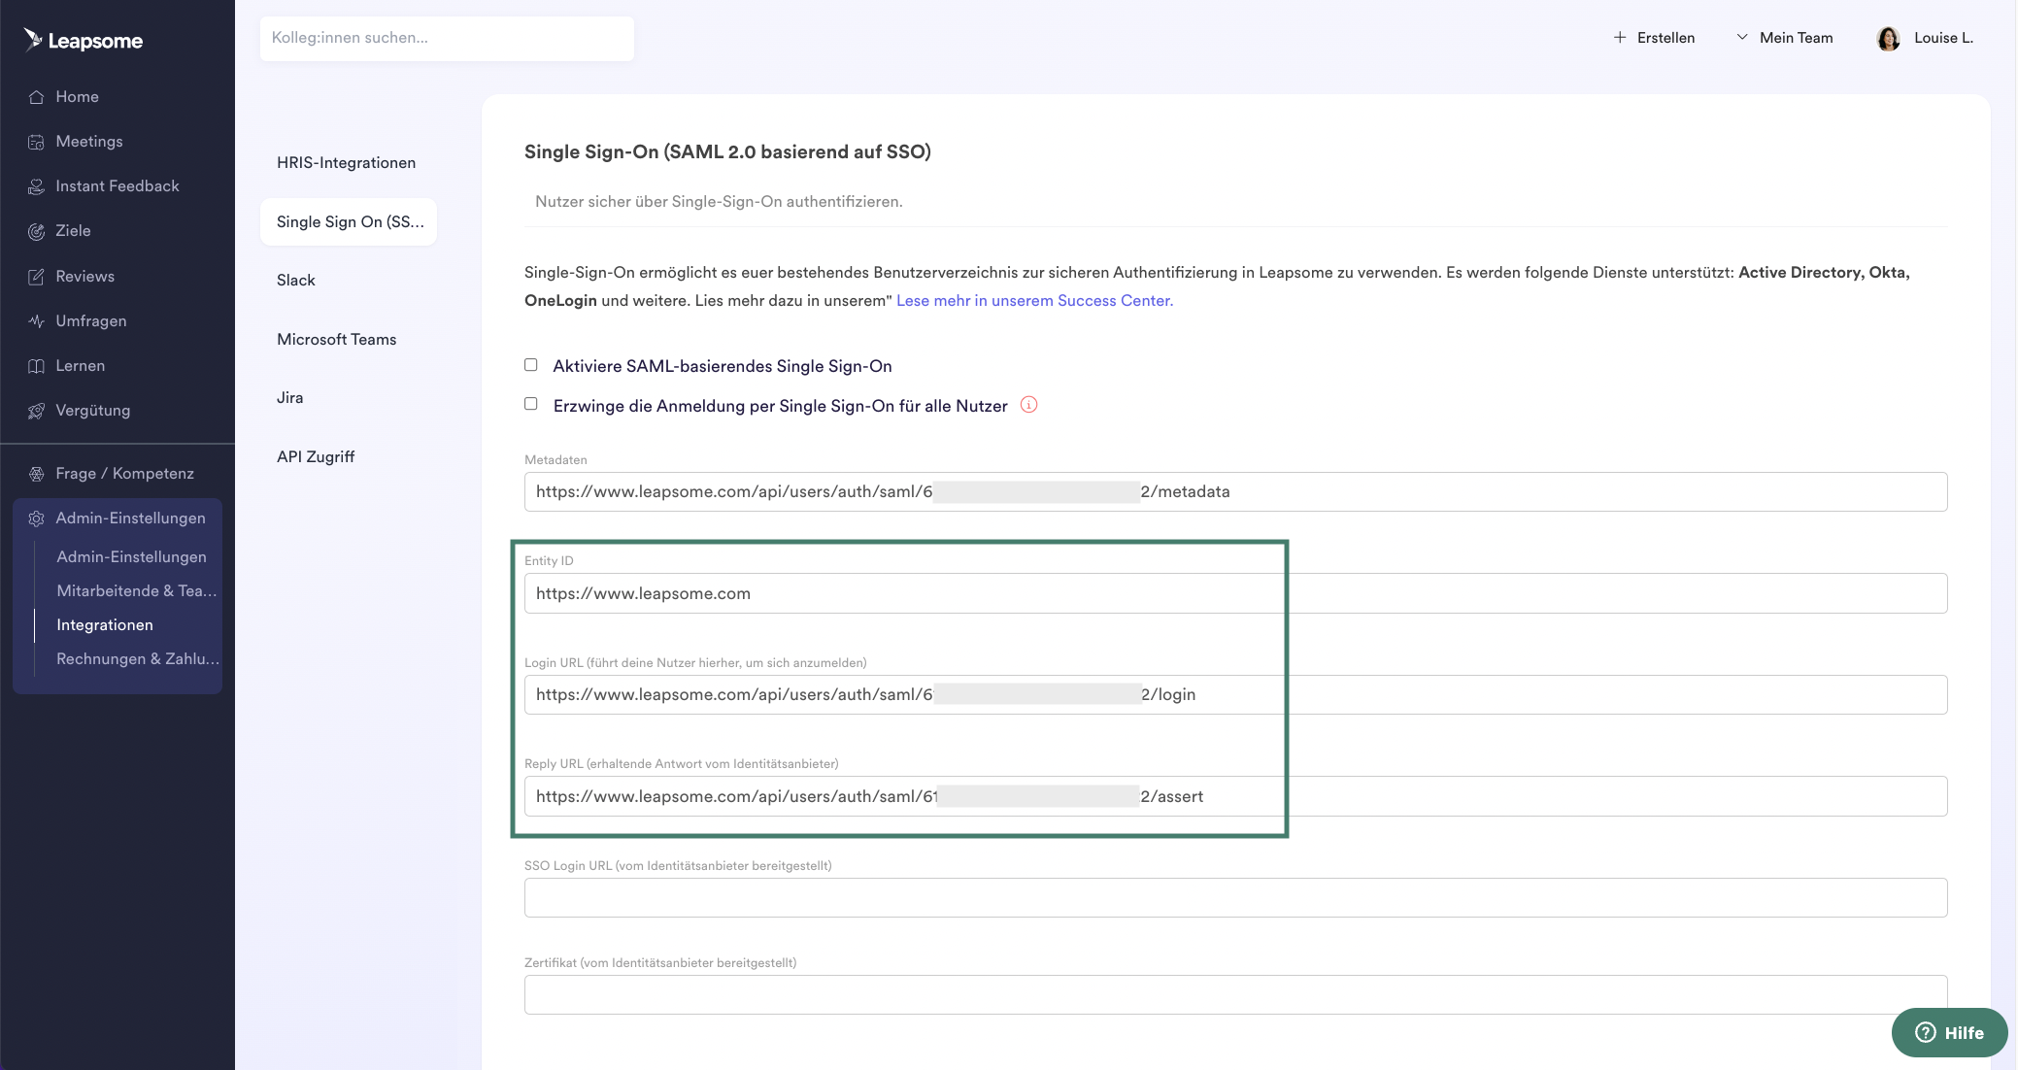Check Erzwinge die Anmeldung per SSO

(x=531, y=404)
